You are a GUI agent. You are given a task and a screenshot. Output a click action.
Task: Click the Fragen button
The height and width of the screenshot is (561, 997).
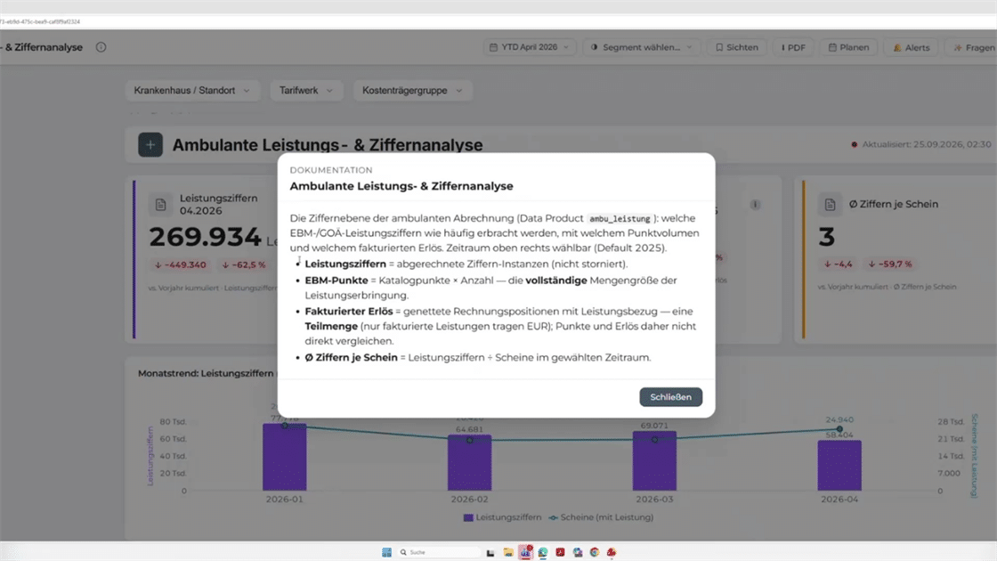point(974,47)
